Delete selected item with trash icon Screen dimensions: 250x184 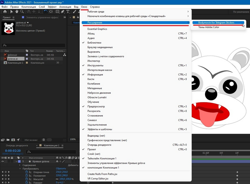pos(44,140)
